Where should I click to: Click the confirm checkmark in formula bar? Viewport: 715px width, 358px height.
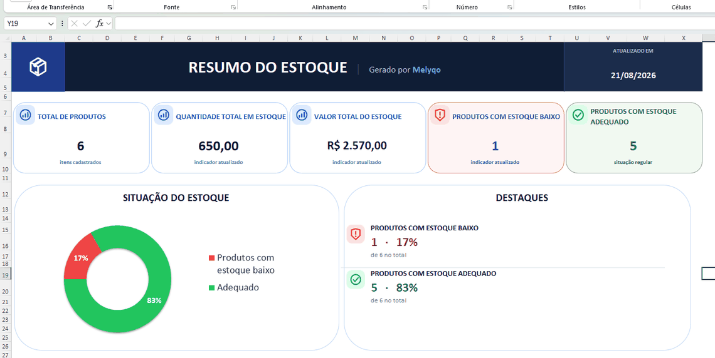(x=87, y=24)
